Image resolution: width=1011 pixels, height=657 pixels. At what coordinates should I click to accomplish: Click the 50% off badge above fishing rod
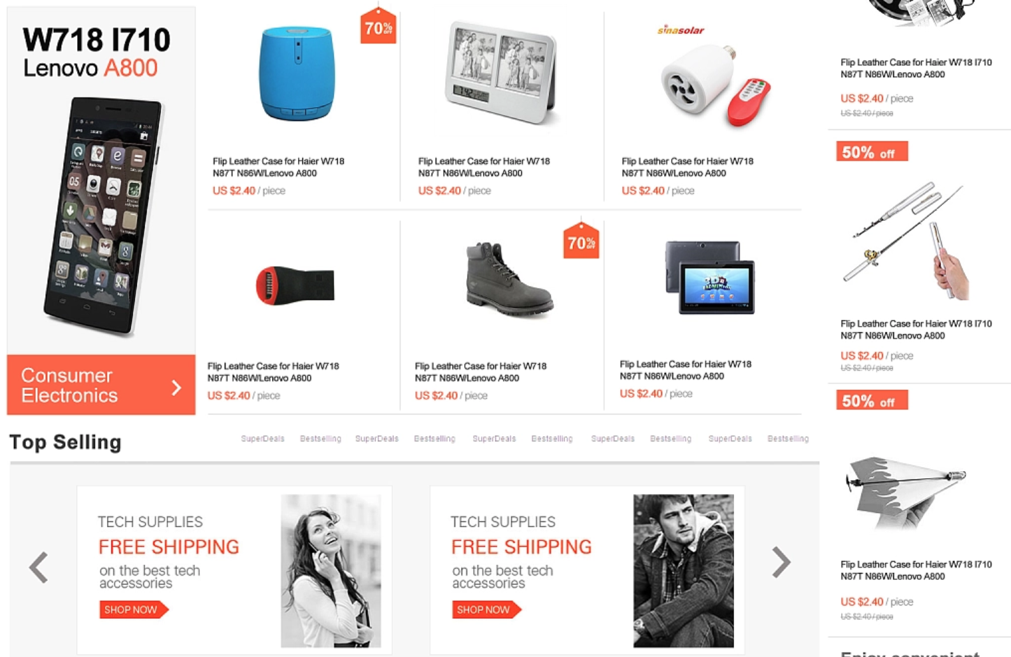coord(872,152)
